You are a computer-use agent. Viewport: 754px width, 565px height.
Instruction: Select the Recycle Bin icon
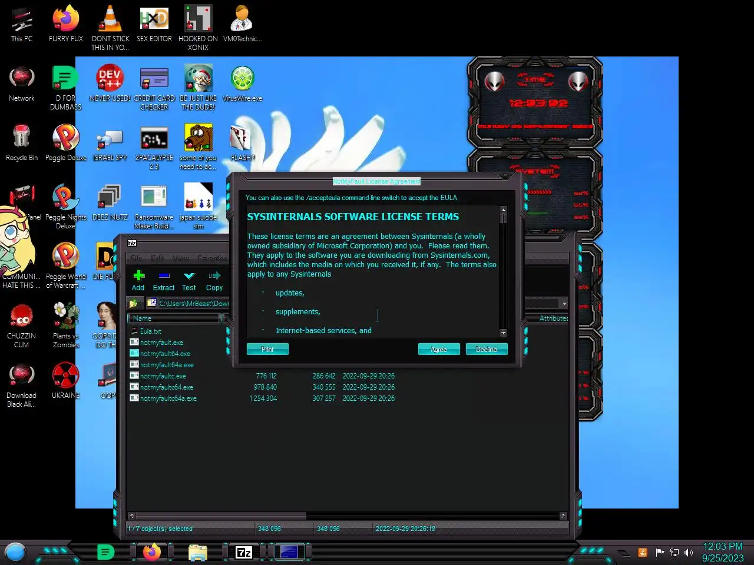click(x=22, y=143)
